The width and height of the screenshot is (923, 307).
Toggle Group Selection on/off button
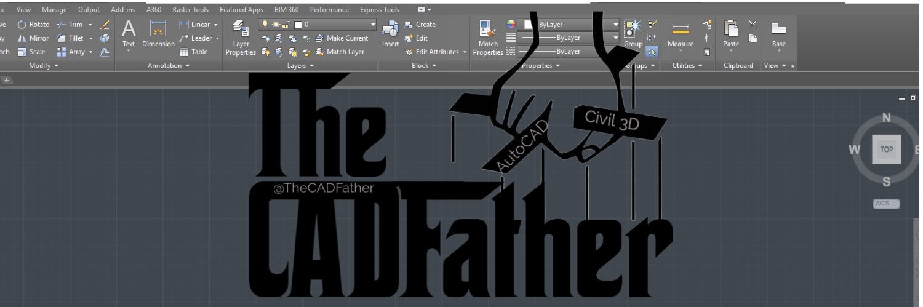652,52
